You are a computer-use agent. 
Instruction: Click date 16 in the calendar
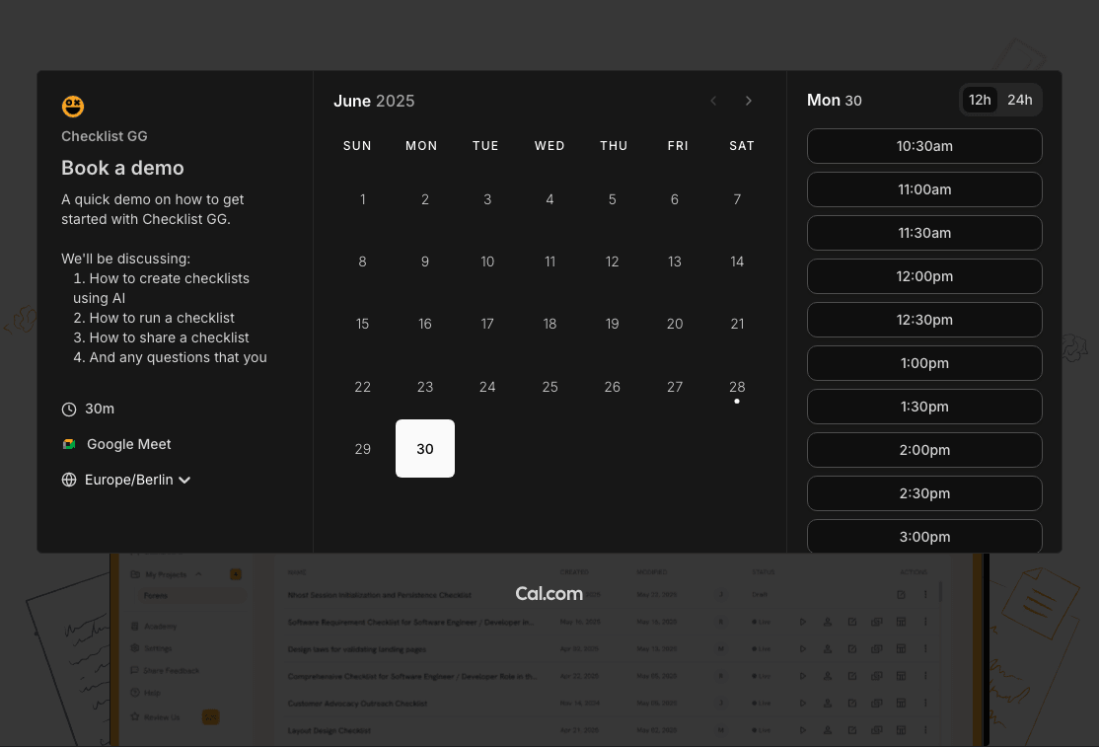(425, 324)
